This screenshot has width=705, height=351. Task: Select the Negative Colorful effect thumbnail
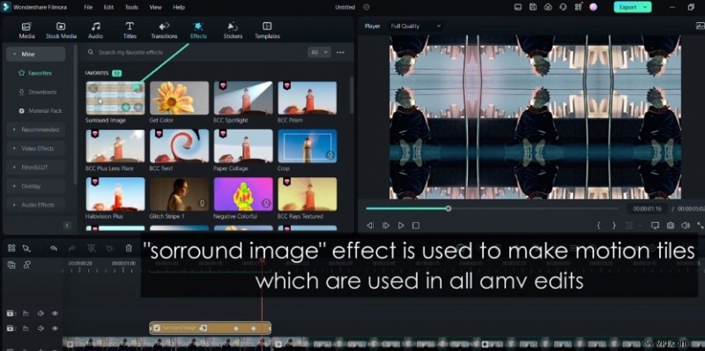pos(243,194)
